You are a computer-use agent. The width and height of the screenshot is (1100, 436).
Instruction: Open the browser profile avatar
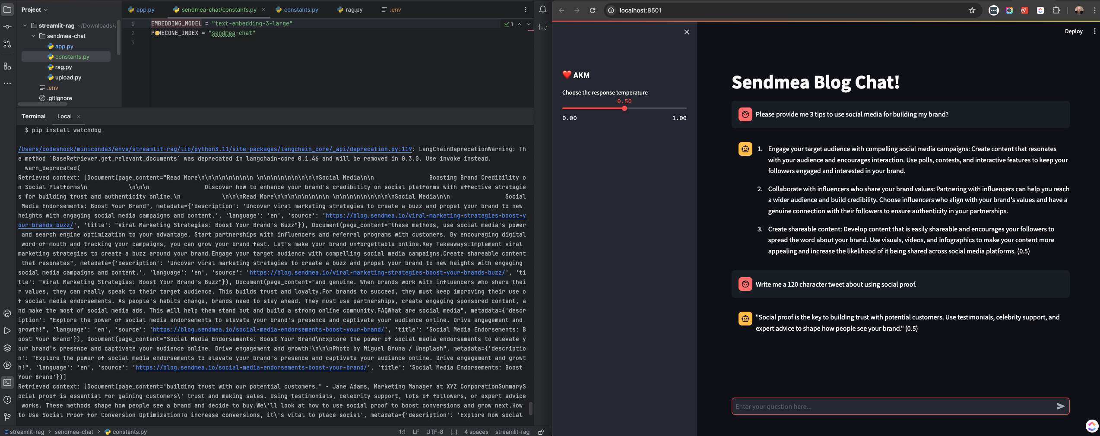[x=1079, y=10]
